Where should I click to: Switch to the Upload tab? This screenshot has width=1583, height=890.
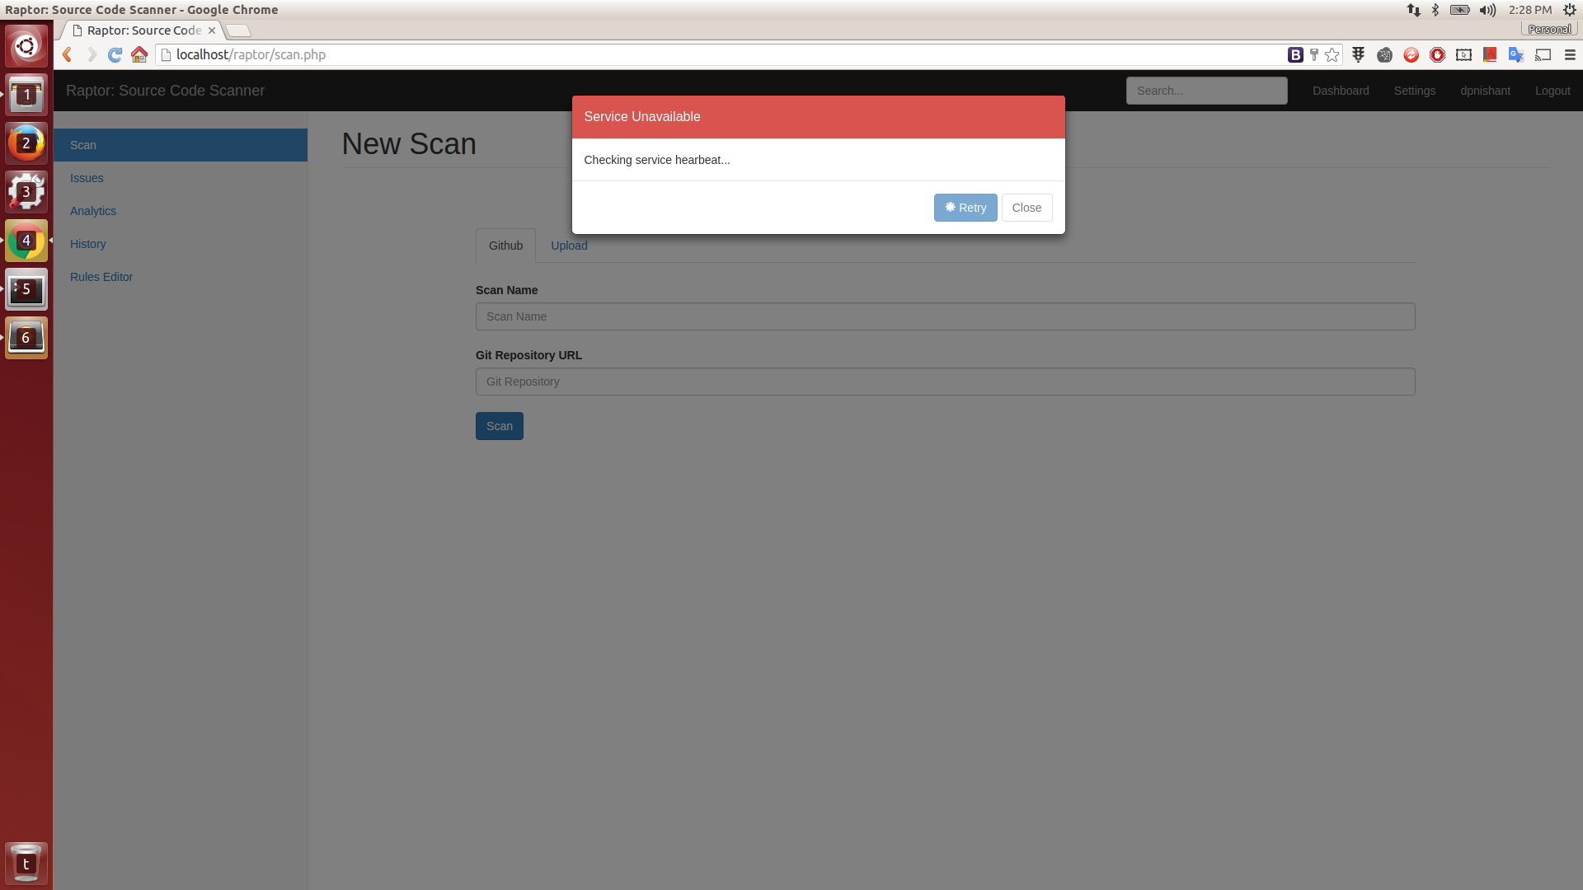click(568, 246)
